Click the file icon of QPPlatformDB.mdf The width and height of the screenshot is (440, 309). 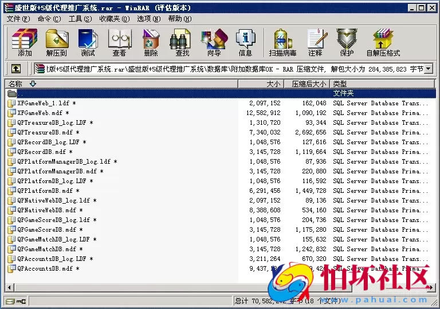[11, 191]
